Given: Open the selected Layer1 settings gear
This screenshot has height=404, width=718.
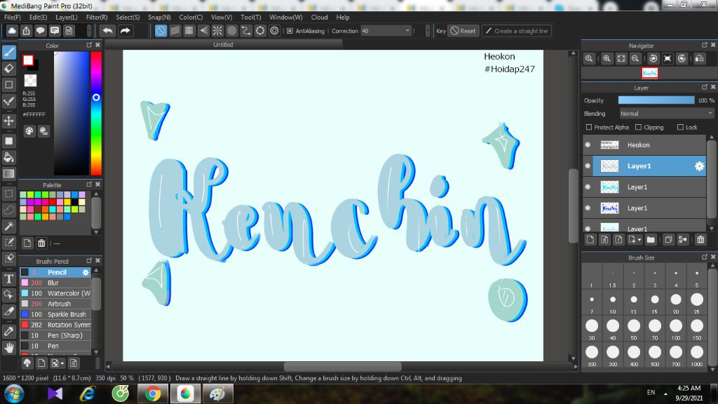Looking at the screenshot, I should coord(699,166).
